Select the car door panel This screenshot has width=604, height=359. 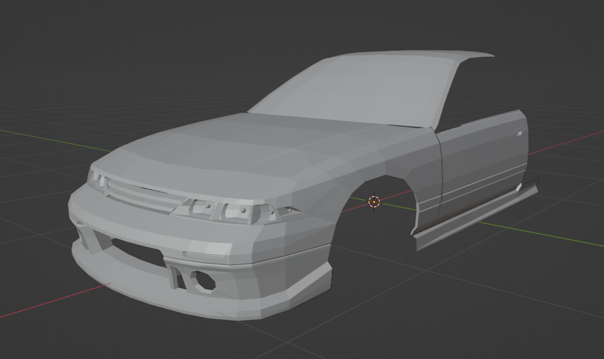coord(481,159)
